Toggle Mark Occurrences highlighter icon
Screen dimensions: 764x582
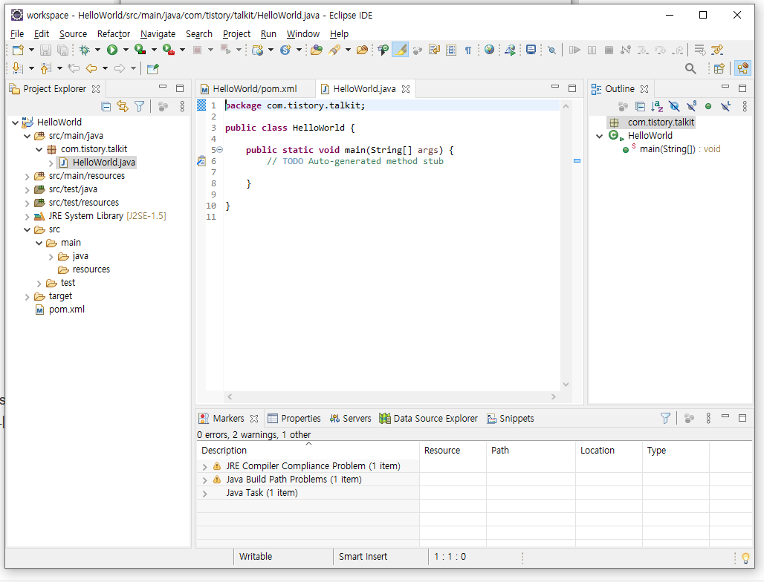click(x=400, y=50)
